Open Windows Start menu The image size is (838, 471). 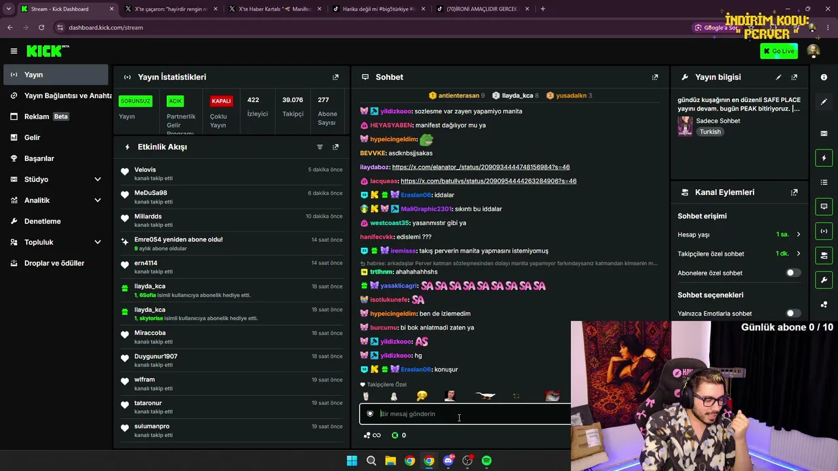pos(352,461)
